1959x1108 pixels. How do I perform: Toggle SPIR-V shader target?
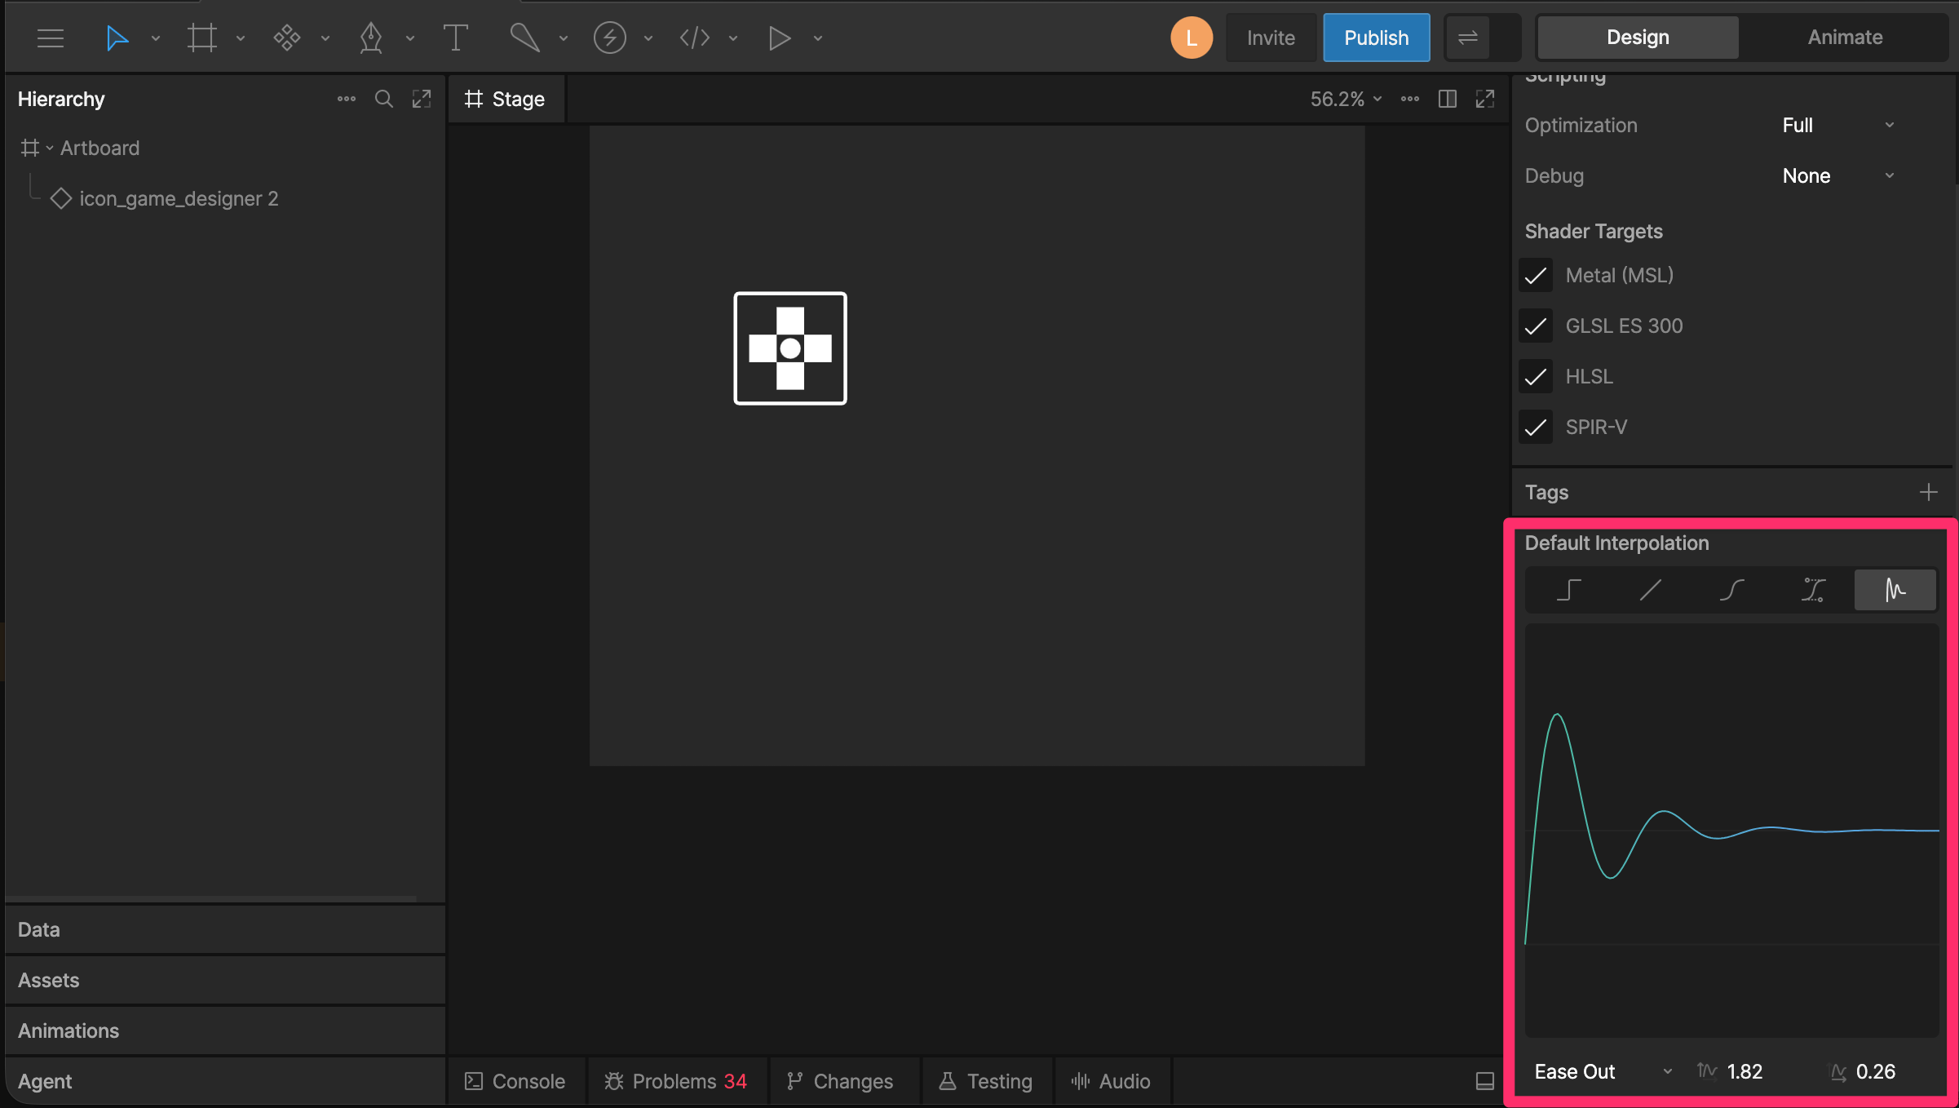click(1536, 428)
